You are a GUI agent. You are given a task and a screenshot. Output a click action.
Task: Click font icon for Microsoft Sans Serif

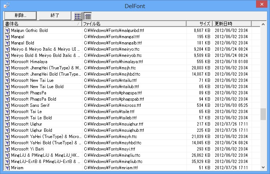(x=7, y=105)
